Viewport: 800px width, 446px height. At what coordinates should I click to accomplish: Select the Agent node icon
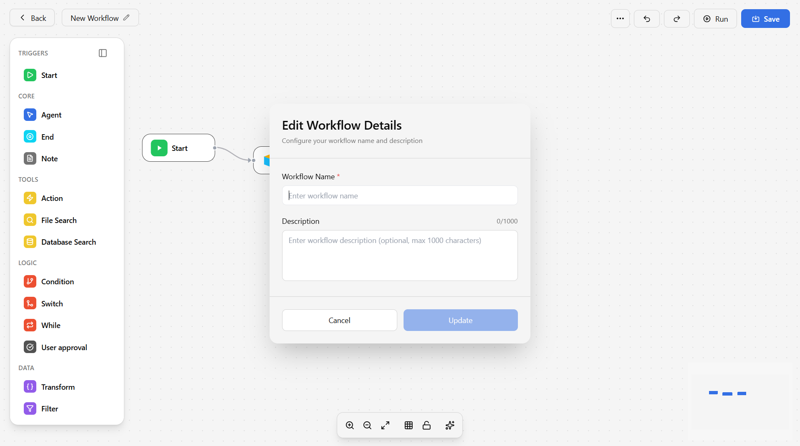pyautogui.click(x=30, y=115)
